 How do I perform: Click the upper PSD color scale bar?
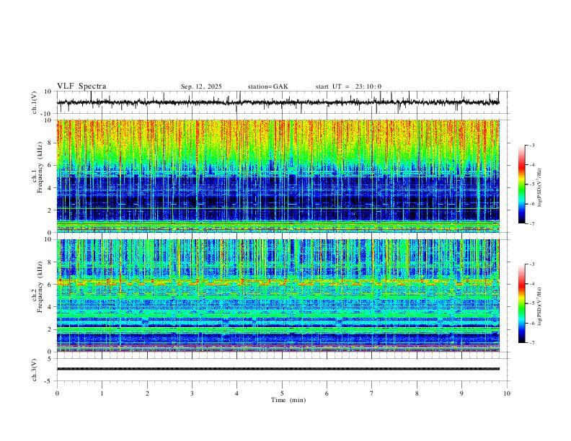pos(521,184)
